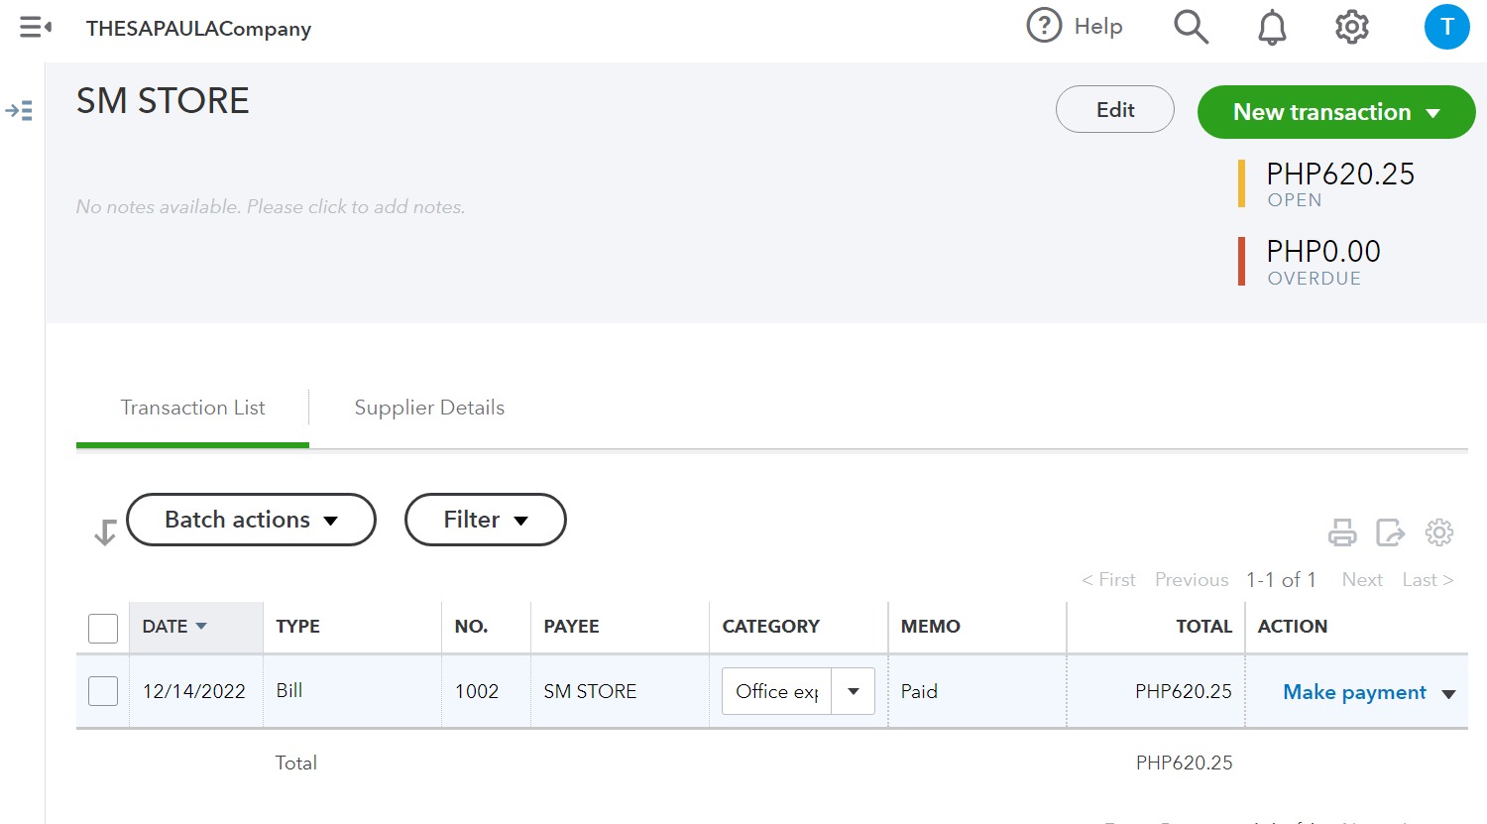
Task: Expand the left sidebar panel arrow icon
Action: tap(20, 110)
